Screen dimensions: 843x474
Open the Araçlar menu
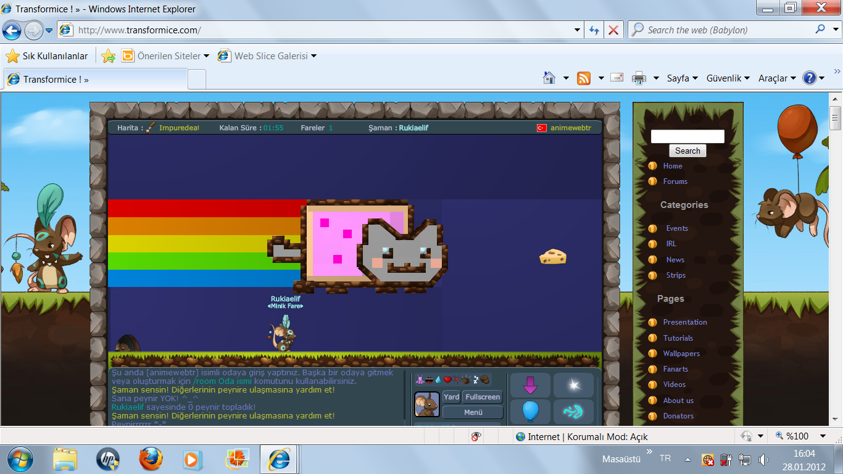pyautogui.click(x=777, y=78)
